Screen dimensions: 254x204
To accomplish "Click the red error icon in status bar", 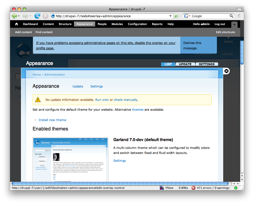I will [x=193, y=188].
